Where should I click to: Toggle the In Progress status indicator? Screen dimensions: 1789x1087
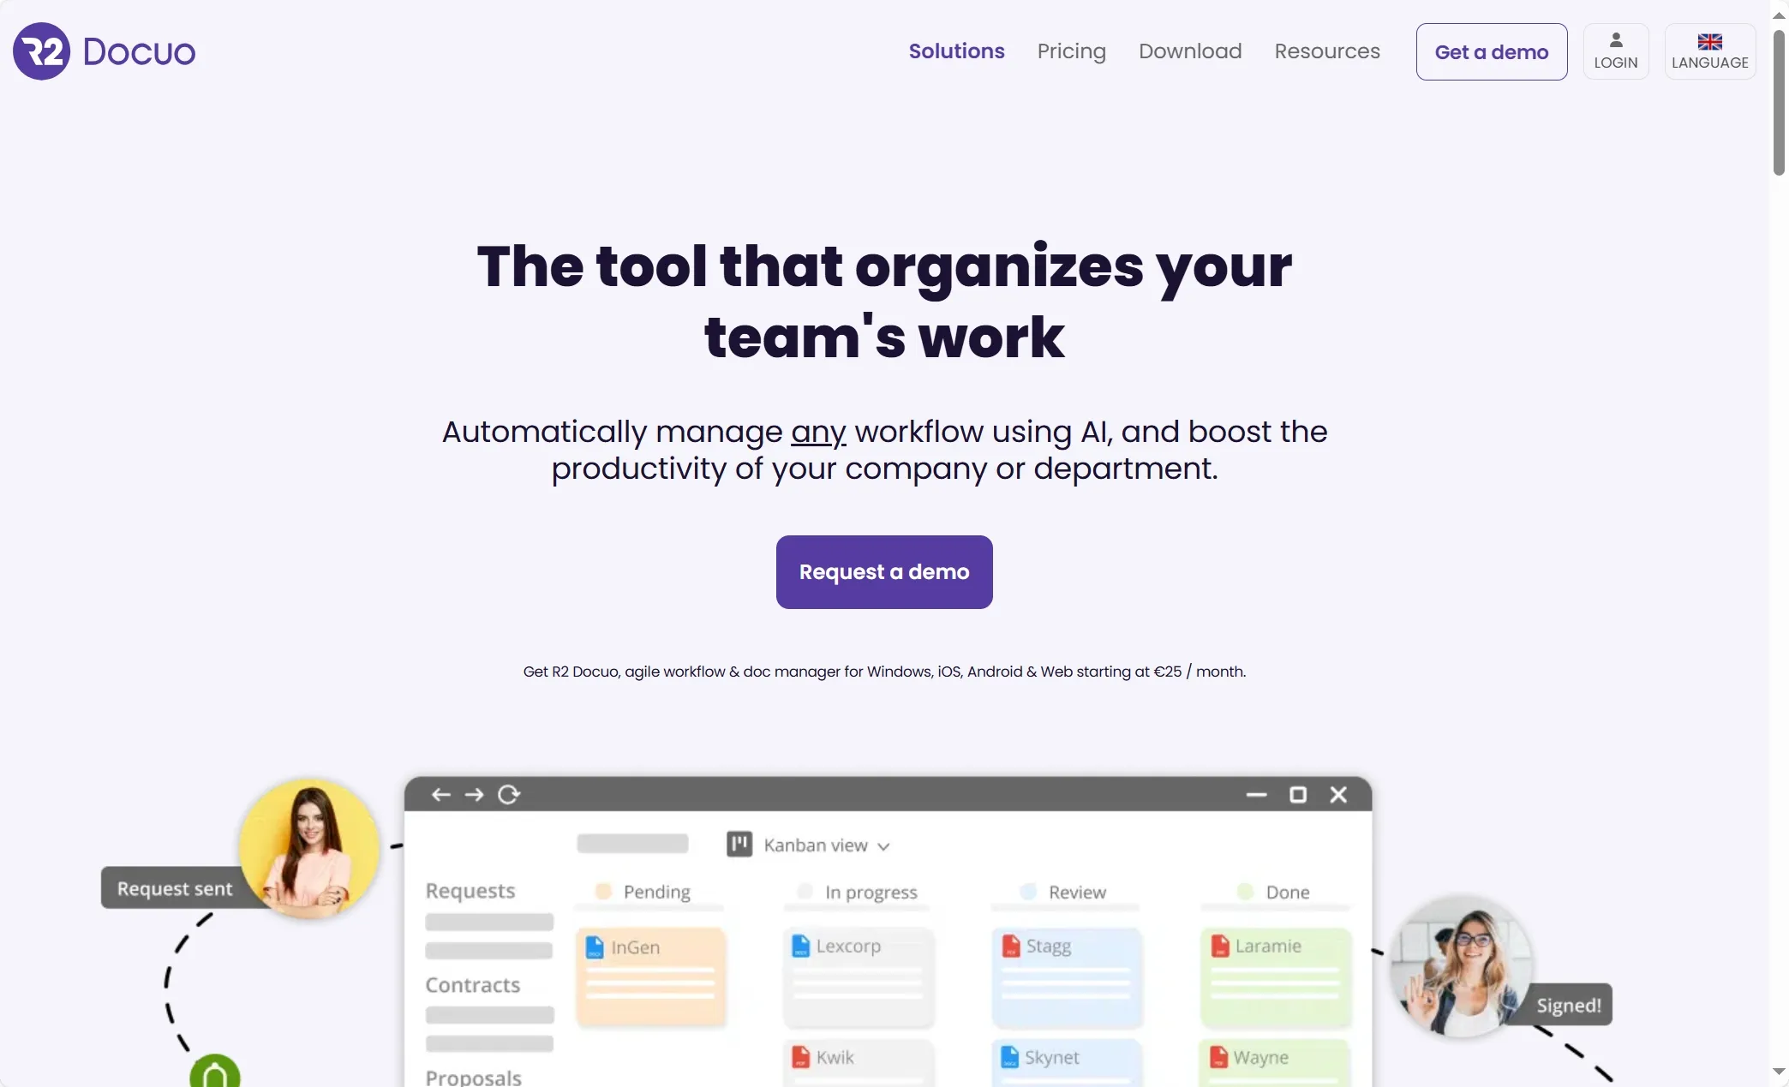[x=805, y=890]
